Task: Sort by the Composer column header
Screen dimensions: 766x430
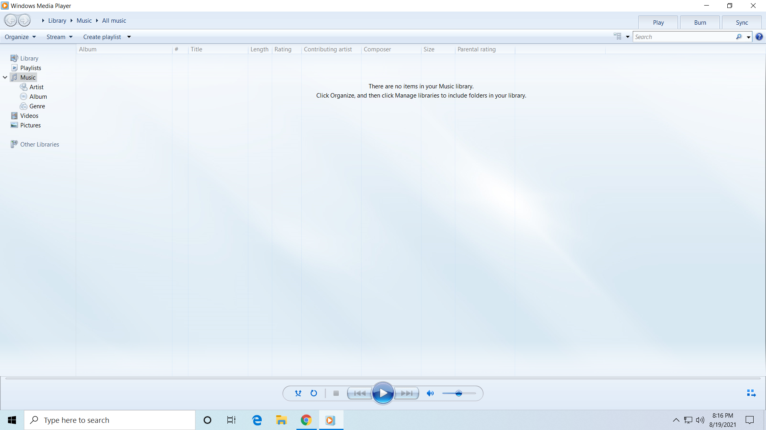Action: pos(391,49)
